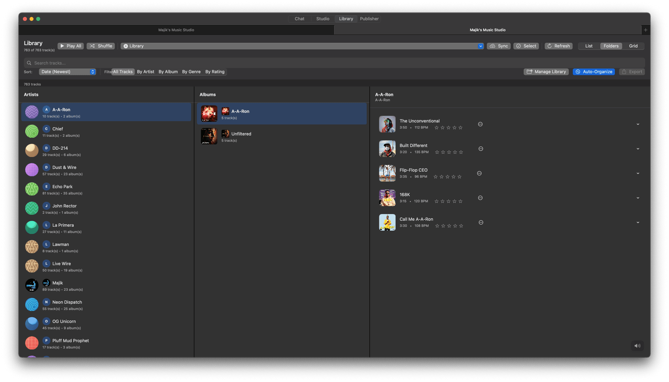Toggle Select mode
The height and width of the screenshot is (382, 669).
tap(526, 46)
